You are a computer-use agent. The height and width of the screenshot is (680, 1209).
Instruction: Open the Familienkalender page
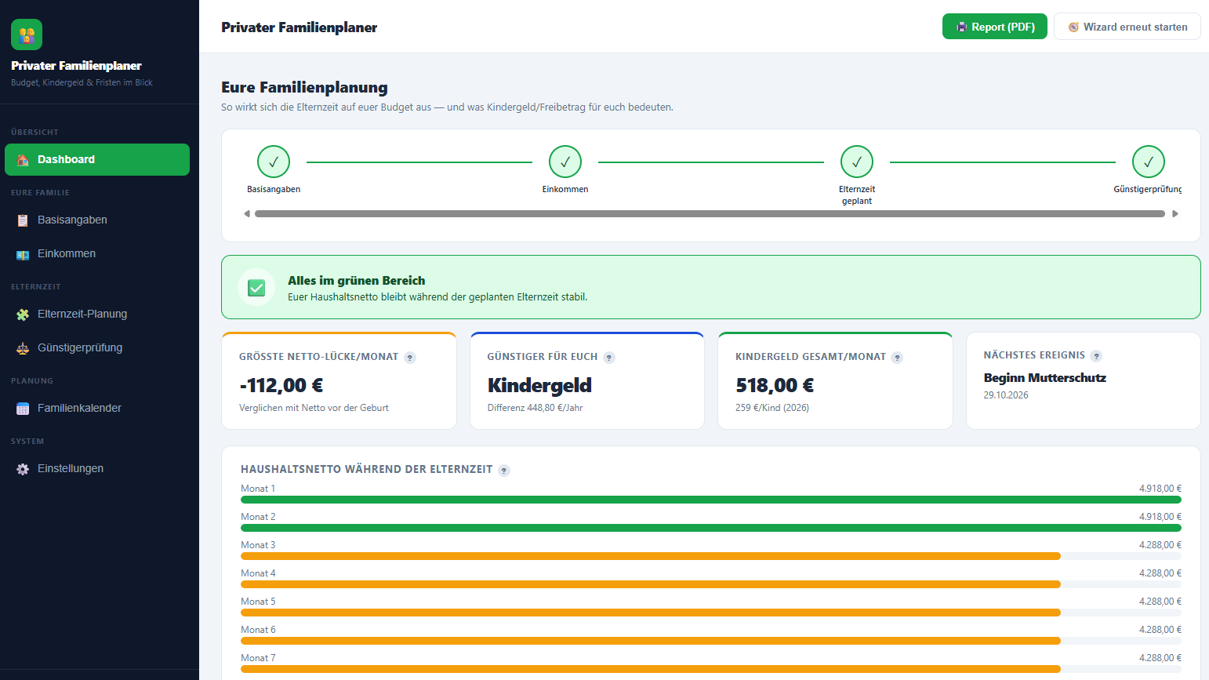[97, 408]
